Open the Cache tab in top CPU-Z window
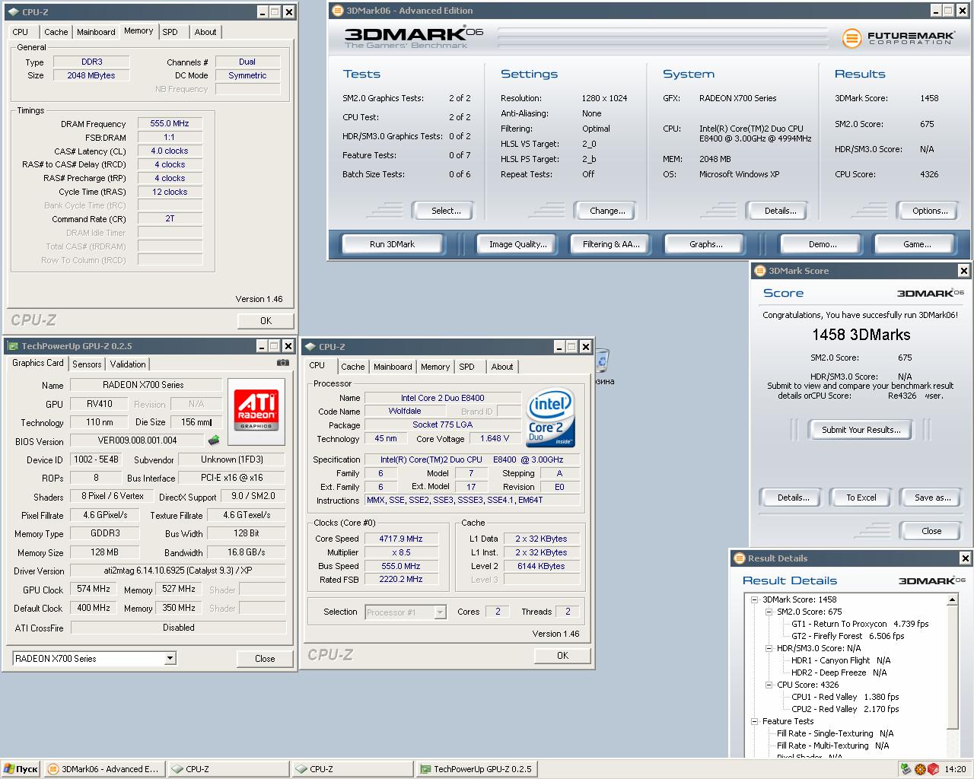The height and width of the screenshot is (779, 974). pyautogui.click(x=56, y=32)
